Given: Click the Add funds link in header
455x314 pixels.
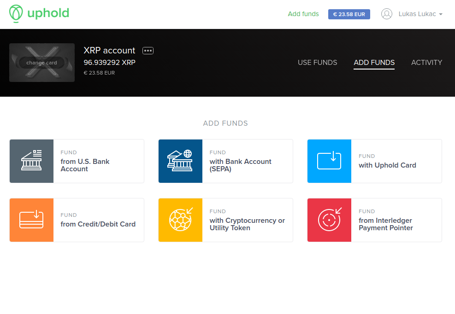Looking at the screenshot, I should click(x=303, y=14).
